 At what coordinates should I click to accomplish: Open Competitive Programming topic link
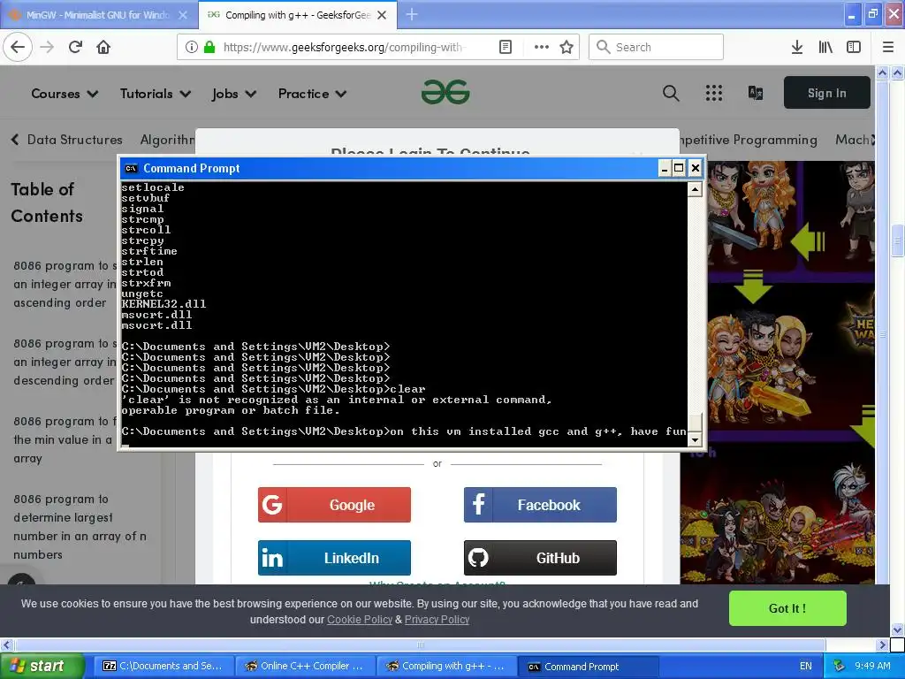748,140
